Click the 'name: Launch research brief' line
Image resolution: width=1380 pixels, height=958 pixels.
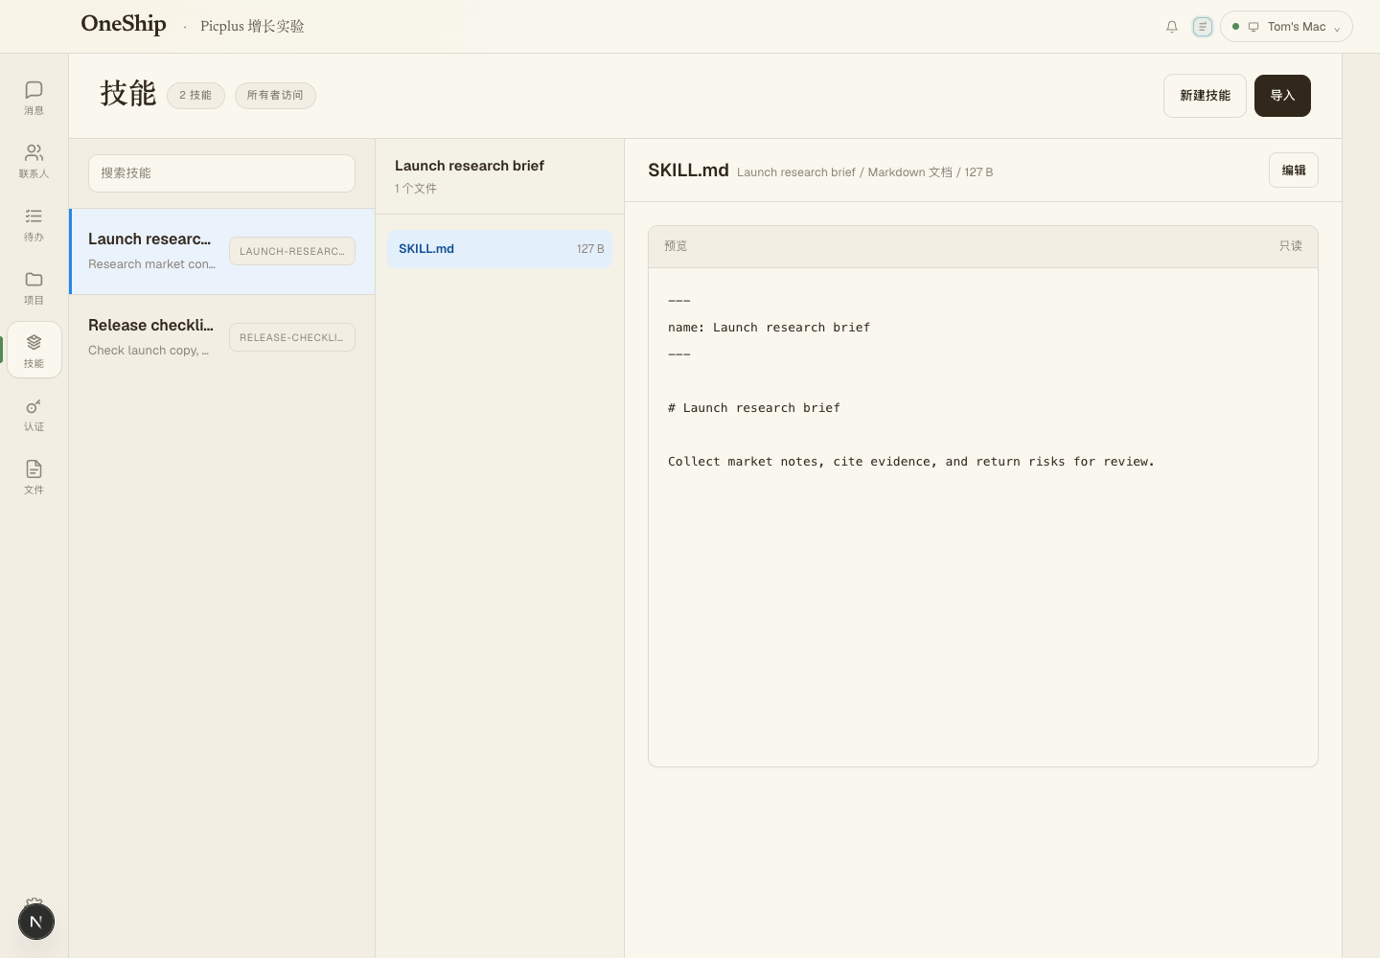pyautogui.click(x=769, y=328)
